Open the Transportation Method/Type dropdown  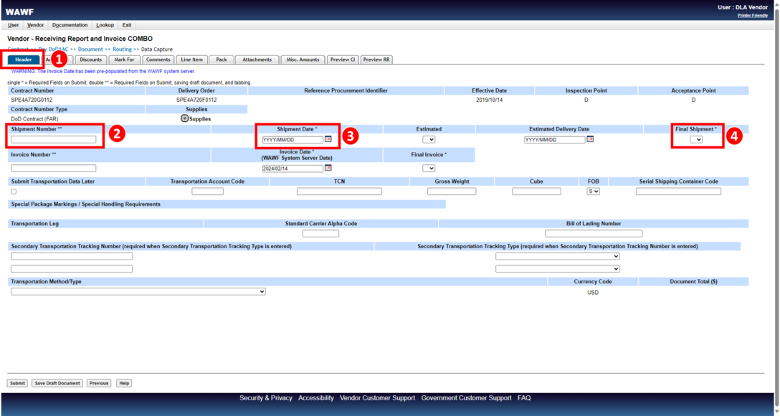tap(138, 291)
